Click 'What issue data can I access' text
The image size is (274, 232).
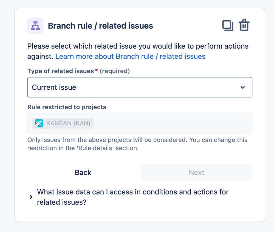pos(133,197)
